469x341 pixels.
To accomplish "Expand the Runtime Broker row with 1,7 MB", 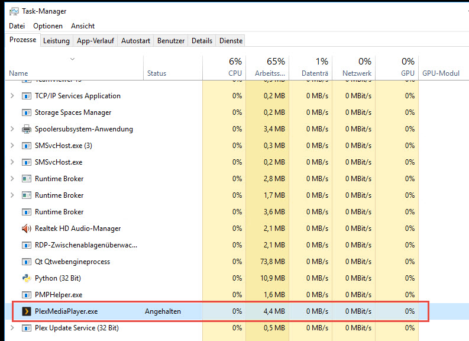I will (x=12, y=195).
